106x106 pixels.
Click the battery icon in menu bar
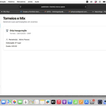pos(104,2)
